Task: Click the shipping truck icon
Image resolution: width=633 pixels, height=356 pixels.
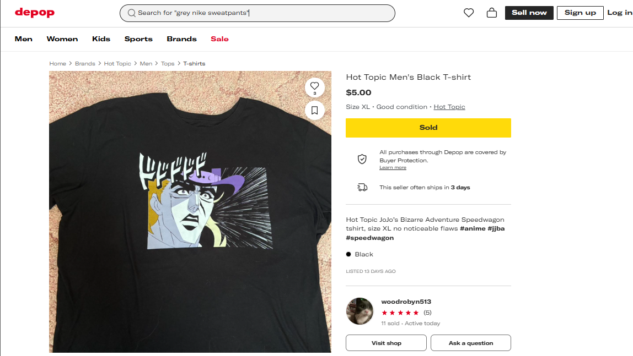Action: click(362, 188)
